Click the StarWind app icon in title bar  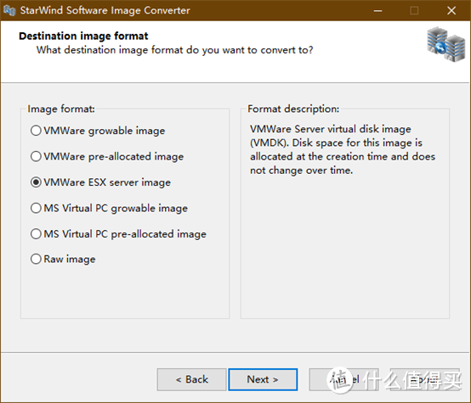point(9,10)
